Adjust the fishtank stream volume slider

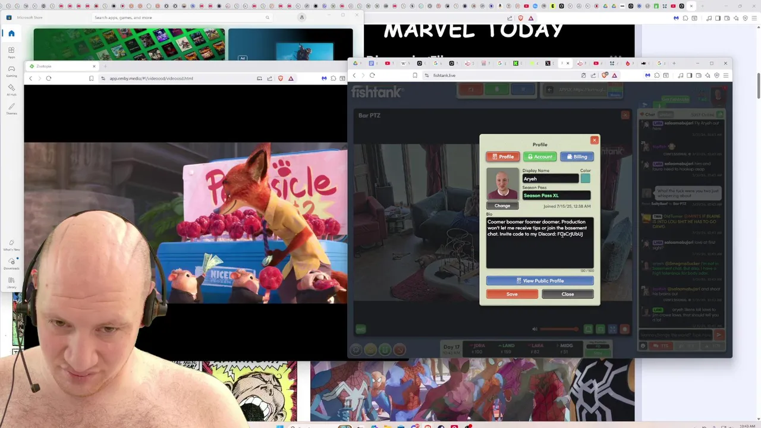click(559, 329)
